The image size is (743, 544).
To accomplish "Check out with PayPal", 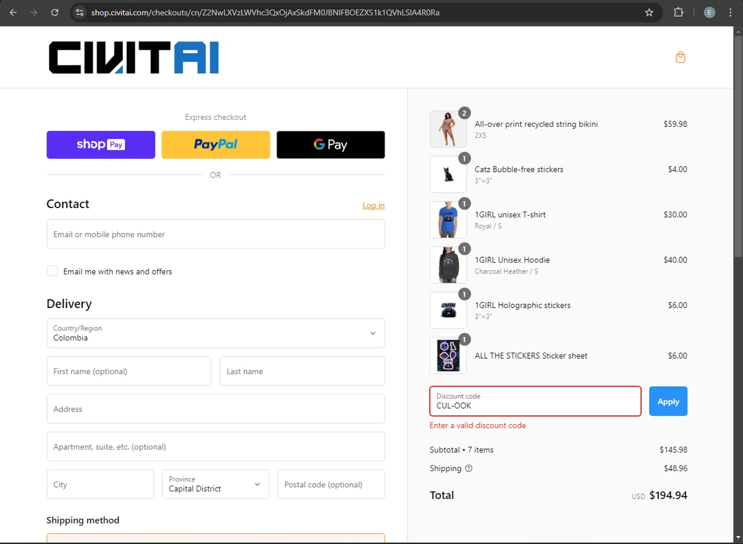I will [215, 145].
